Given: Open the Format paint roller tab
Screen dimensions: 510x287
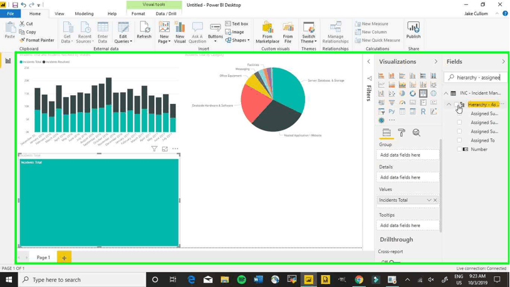Looking at the screenshot, I should tap(402, 132).
